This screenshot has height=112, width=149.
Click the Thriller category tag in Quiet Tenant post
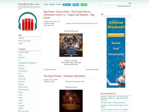click(x=56, y=80)
